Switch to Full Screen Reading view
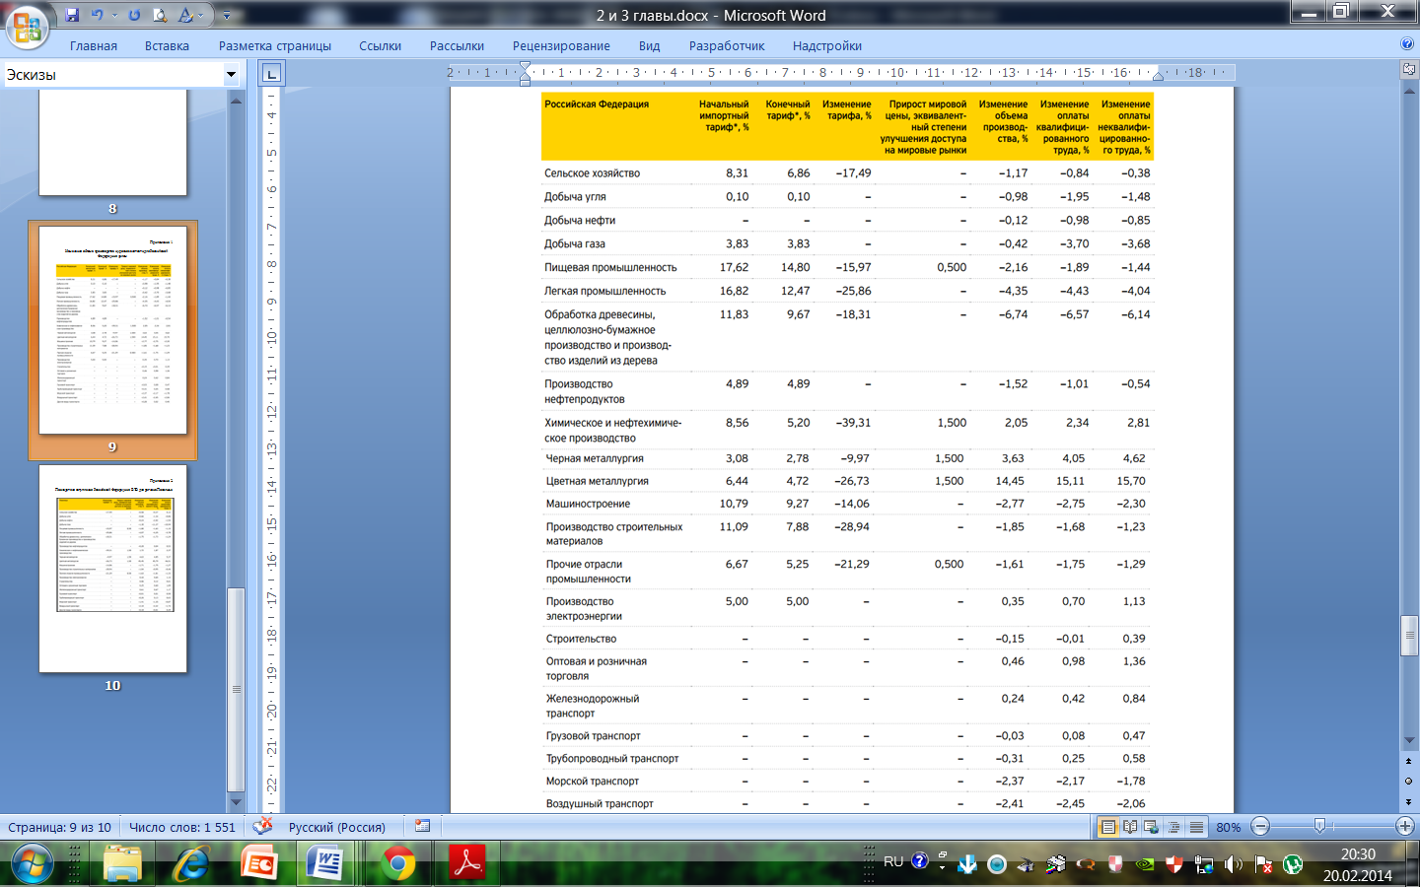1420x887 pixels. [1130, 827]
